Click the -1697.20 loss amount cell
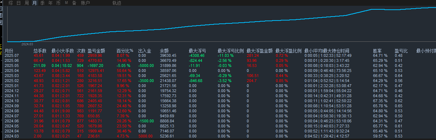436x140 pixels. point(95,66)
